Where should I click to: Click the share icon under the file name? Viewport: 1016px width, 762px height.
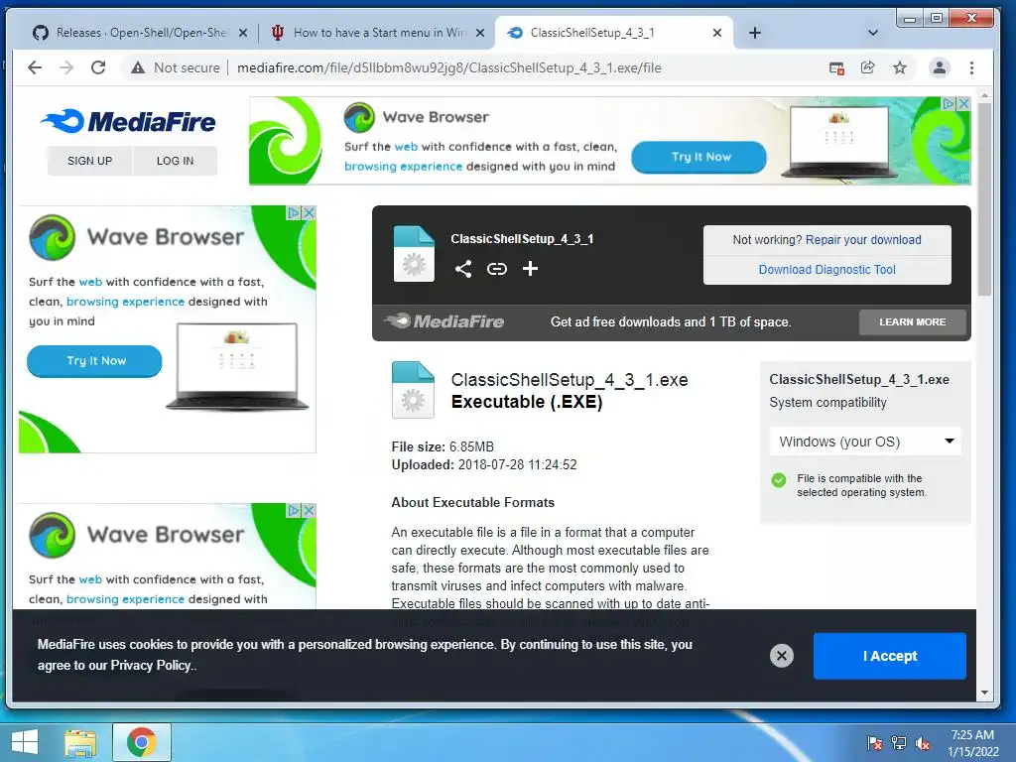(x=462, y=269)
